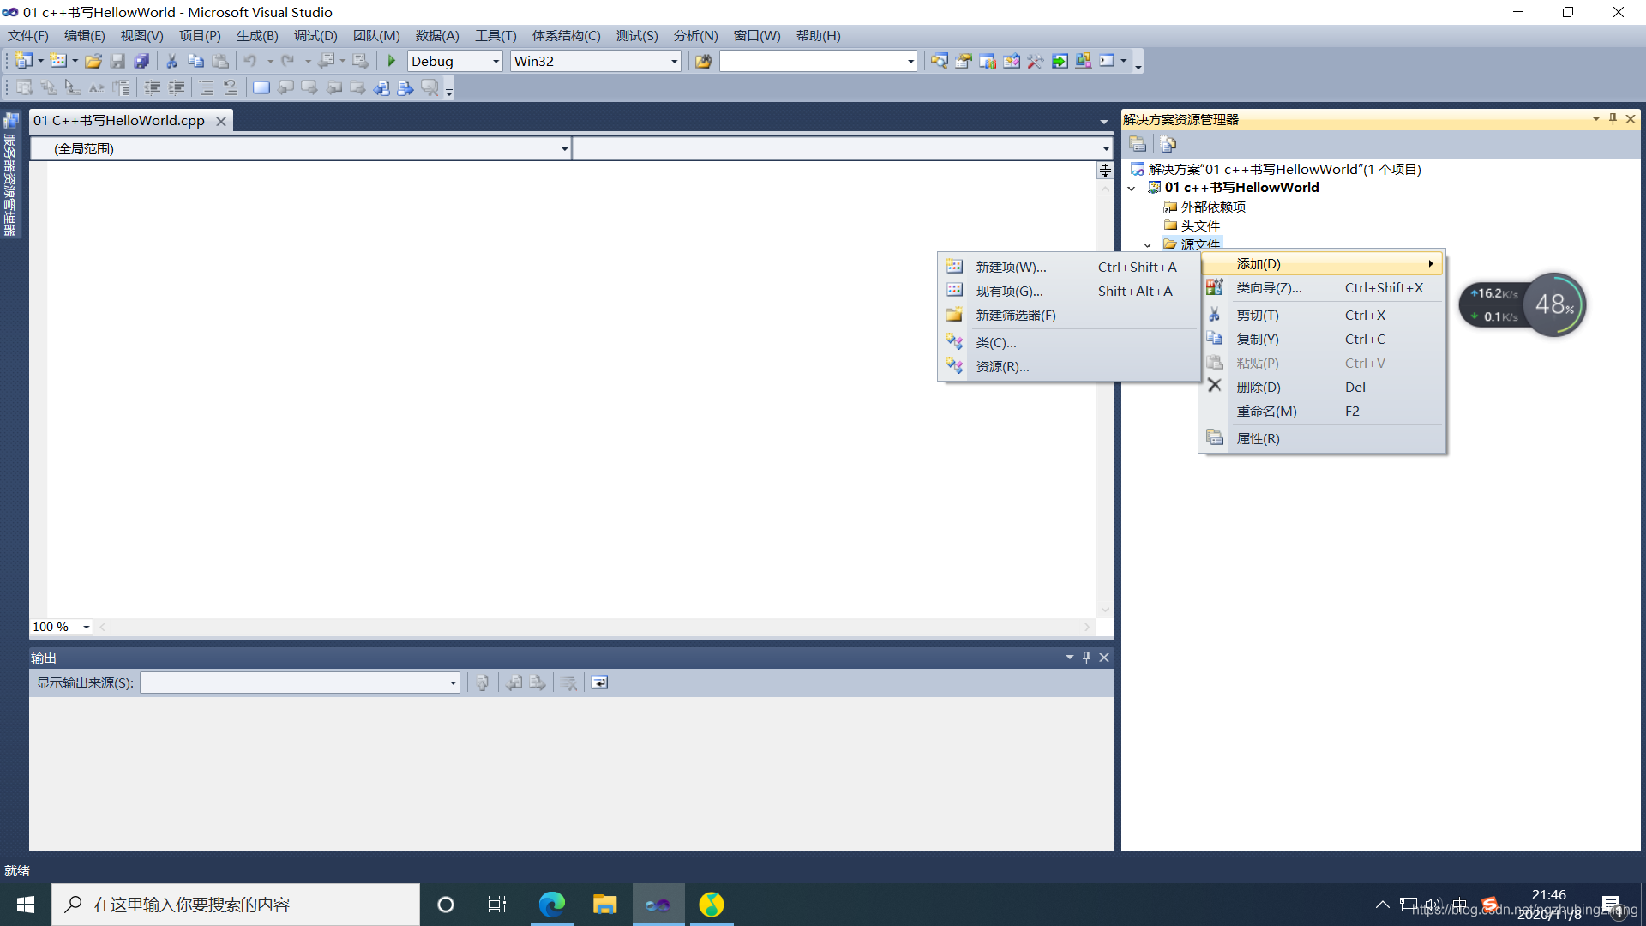
Task: Open the Command Window toolbar icon
Action: click(1108, 61)
